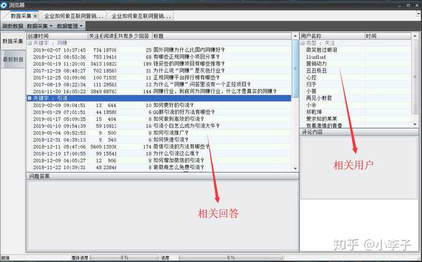The height and width of the screenshot is (262, 422).
Task: Click the 2018-12-11 05:47:06 date cell
Action: [59, 147]
